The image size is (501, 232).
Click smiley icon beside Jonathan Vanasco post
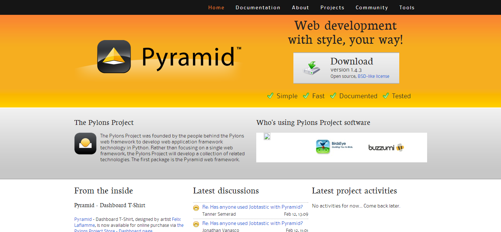click(x=196, y=224)
